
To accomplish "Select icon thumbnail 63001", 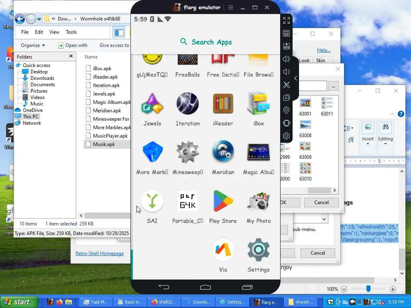I will [x=305, y=107].
